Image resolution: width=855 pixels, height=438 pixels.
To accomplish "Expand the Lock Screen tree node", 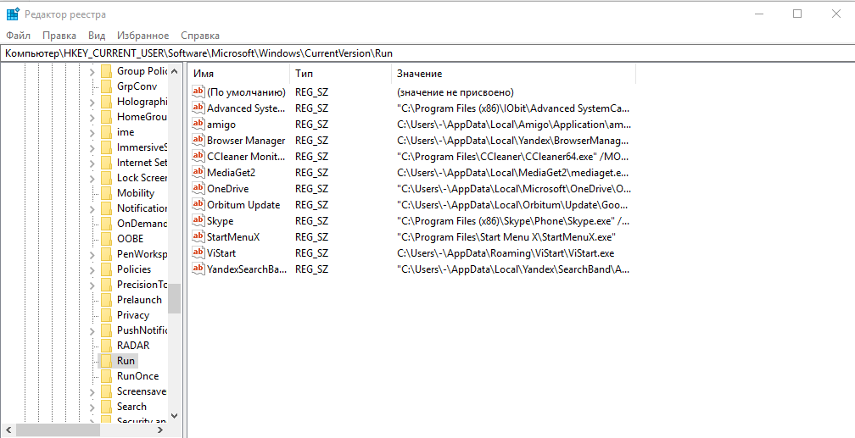I will pyautogui.click(x=92, y=178).
